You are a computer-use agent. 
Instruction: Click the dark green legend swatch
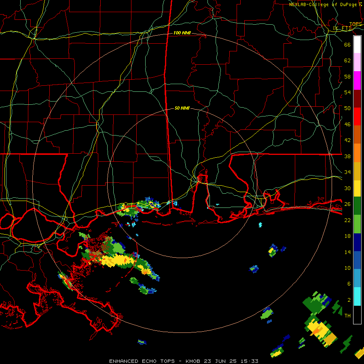pyautogui.click(x=357, y=206)
